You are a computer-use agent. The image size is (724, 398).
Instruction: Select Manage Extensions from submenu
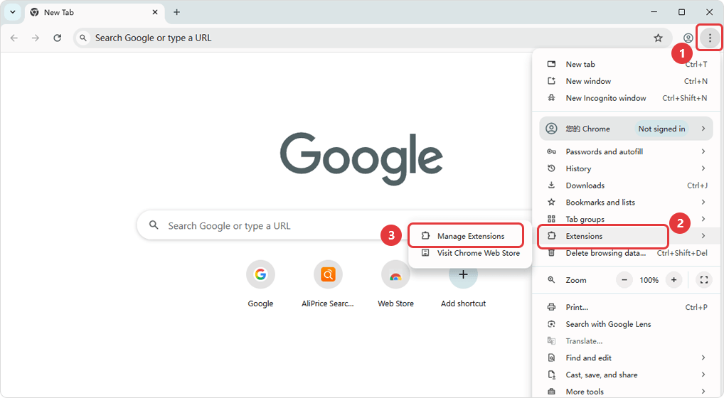point(470,236)
